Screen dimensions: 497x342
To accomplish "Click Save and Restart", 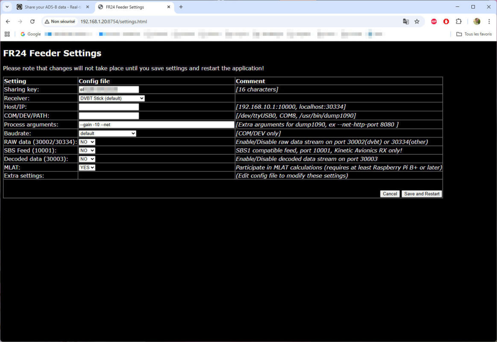I will 421,194.
